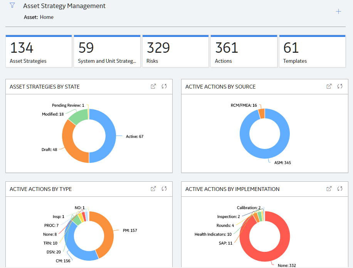Click the Active Actions by Source heading
Viewport: 353px width, 268px height.
pos(220,87)
